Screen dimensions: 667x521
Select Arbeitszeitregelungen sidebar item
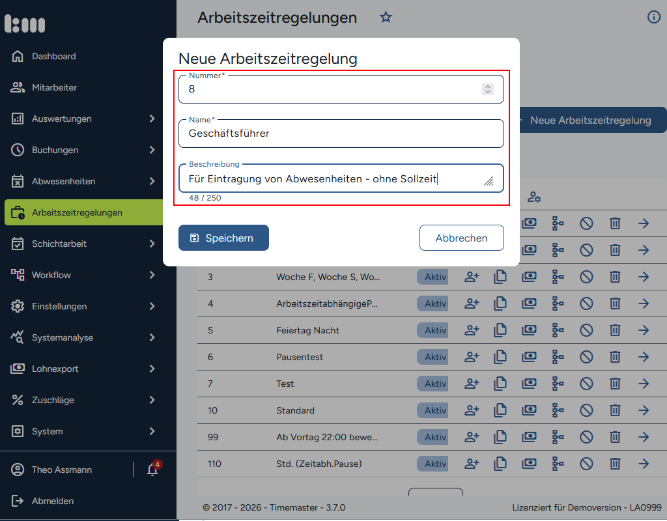coord(84,212)
